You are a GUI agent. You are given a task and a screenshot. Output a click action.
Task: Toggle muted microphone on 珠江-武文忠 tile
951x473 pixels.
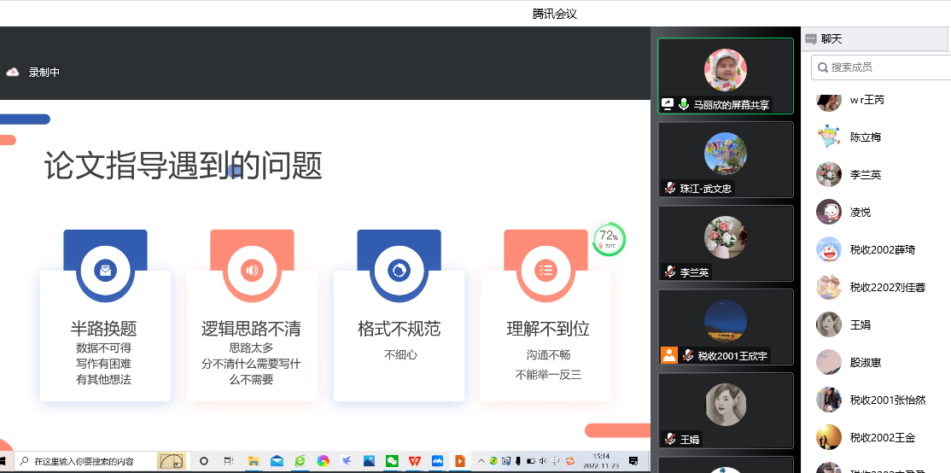(x=671, y=189)
